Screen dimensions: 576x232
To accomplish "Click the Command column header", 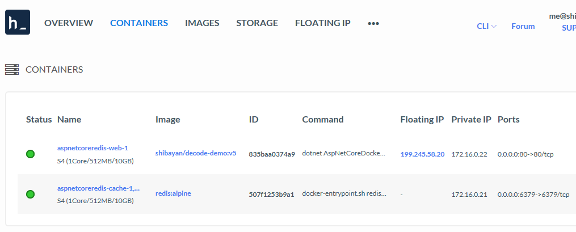I will coord(323,120).
